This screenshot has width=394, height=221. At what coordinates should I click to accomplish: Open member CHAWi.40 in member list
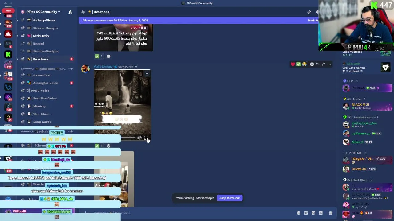(x=367, y=169)
